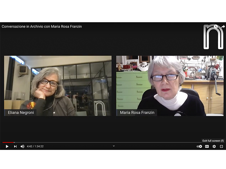Viewport: 226px width, 169px height.
Task: Click the Watch later clock icon
Action: pos(216,26)
